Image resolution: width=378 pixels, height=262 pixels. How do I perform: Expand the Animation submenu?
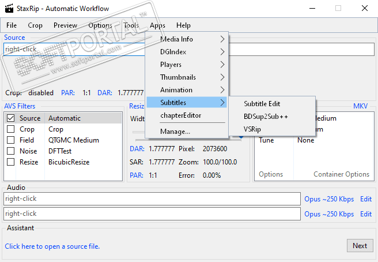click(x=187, y=90)
